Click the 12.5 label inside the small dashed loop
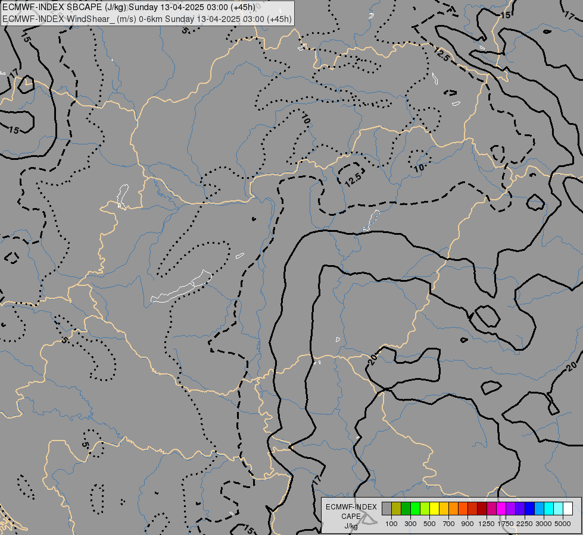Viewport: 583px width, 535px height. click(353, 180)
